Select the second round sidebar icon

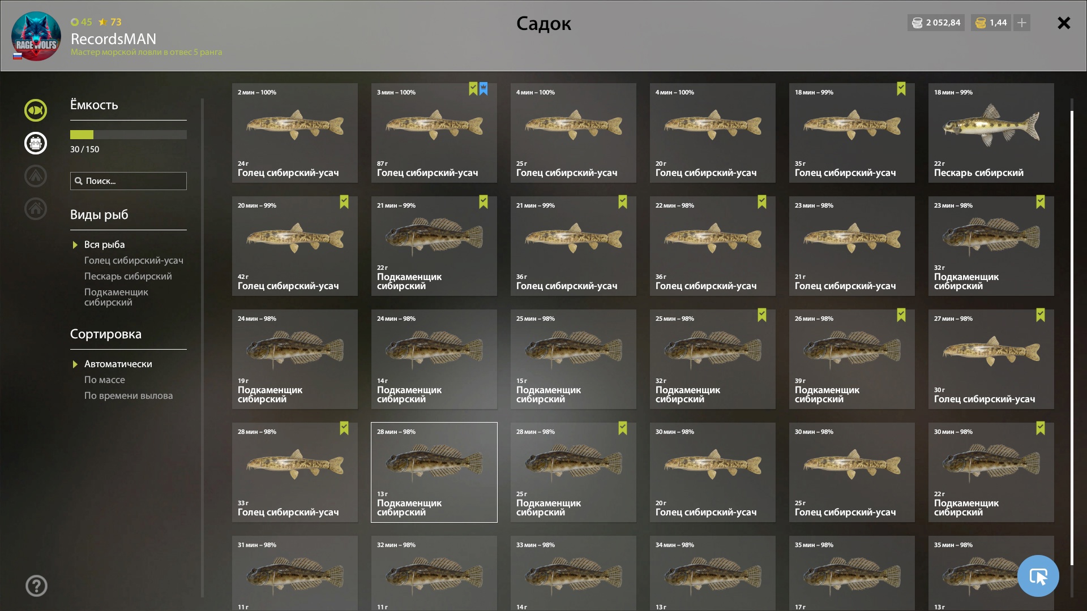pos(36,143)
